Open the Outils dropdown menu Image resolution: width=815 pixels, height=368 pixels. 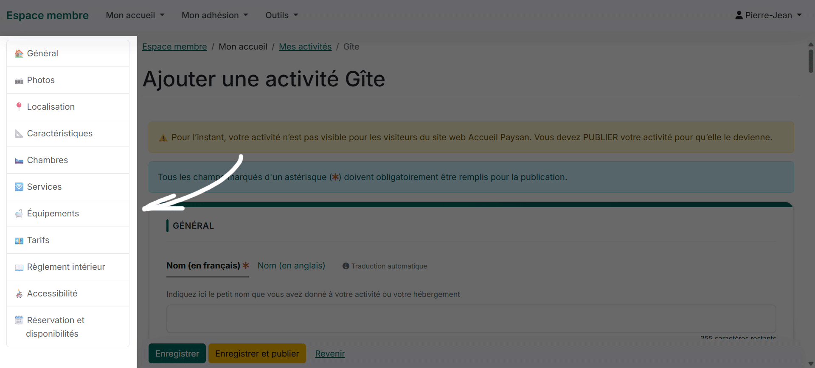point(282,15)
